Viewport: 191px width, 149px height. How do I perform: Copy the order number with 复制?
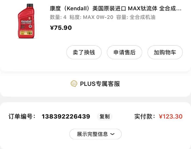pos(105,116)
